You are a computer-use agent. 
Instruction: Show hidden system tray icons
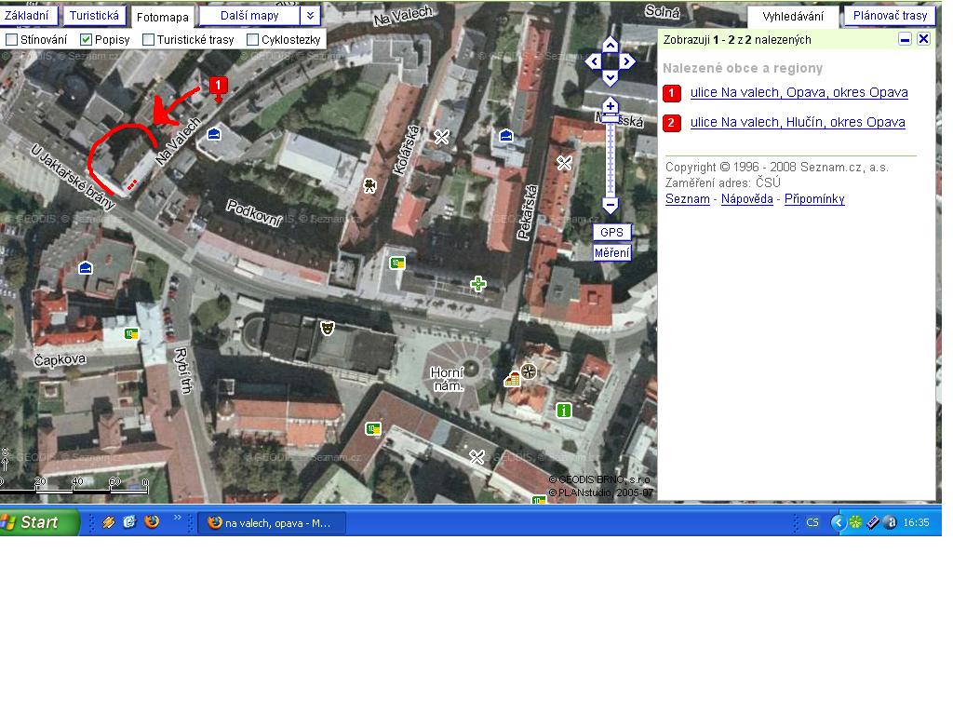[x=839, y=522]
